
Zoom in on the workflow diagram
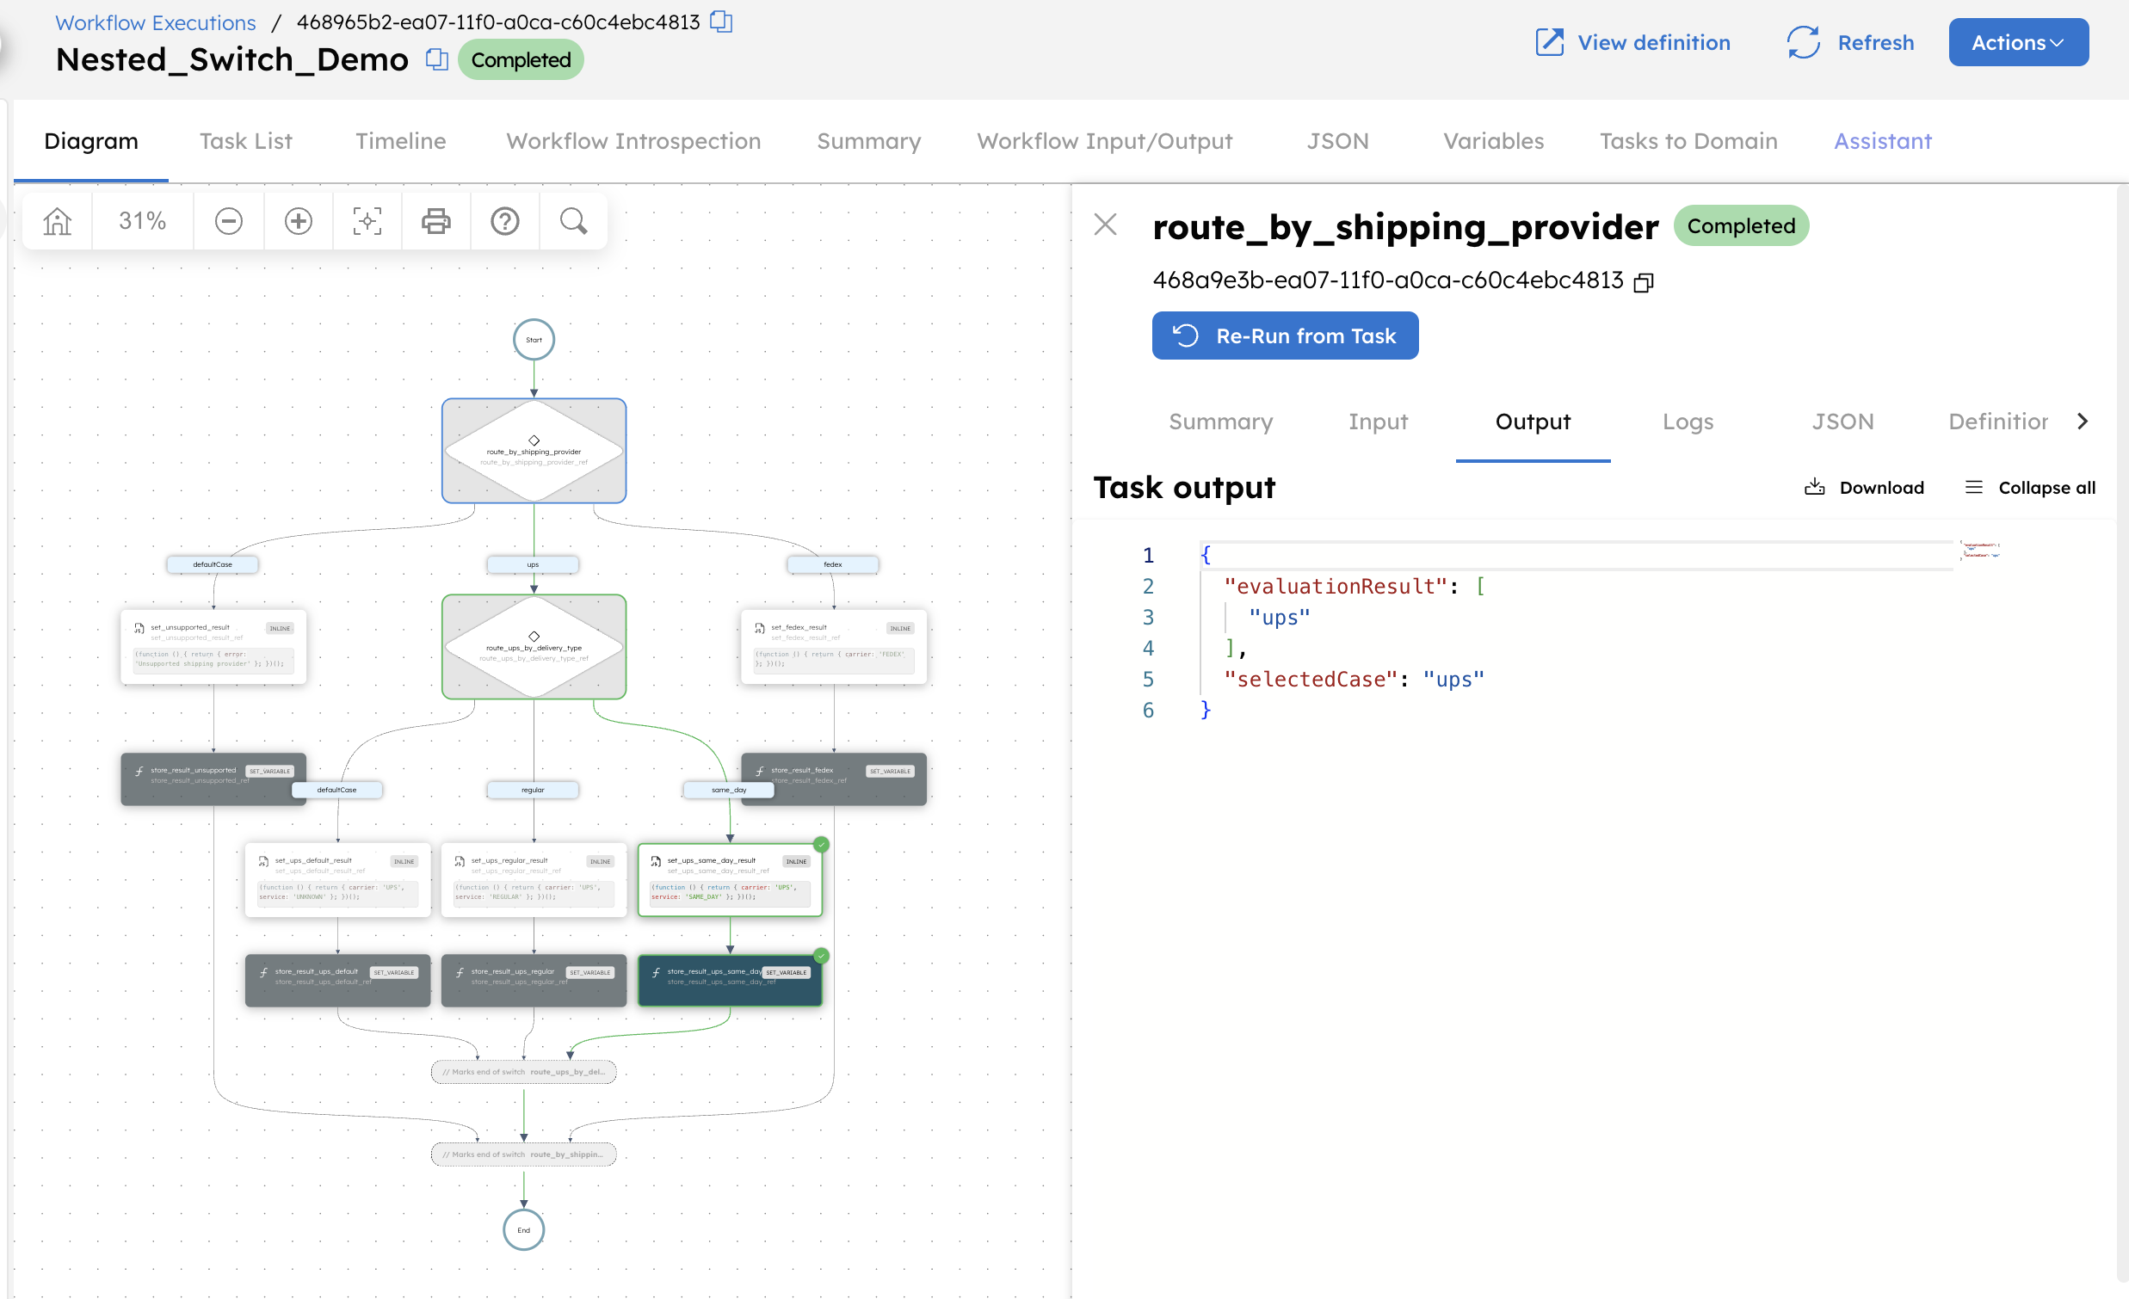point(297,221)
